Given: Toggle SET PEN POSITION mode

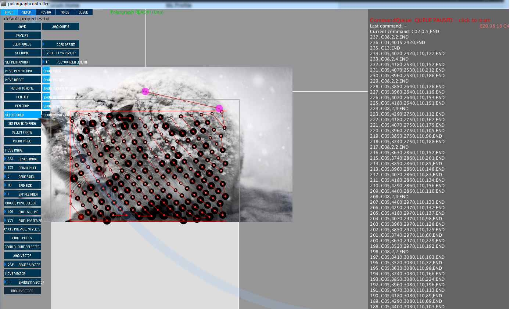Looking at the screenshot, I should (22, 62).
